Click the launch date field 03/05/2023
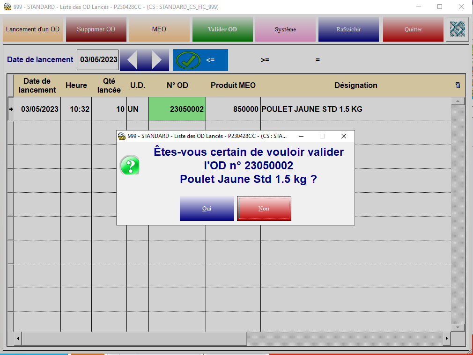Viewport: 473px width, 355px height. (98, 60)
